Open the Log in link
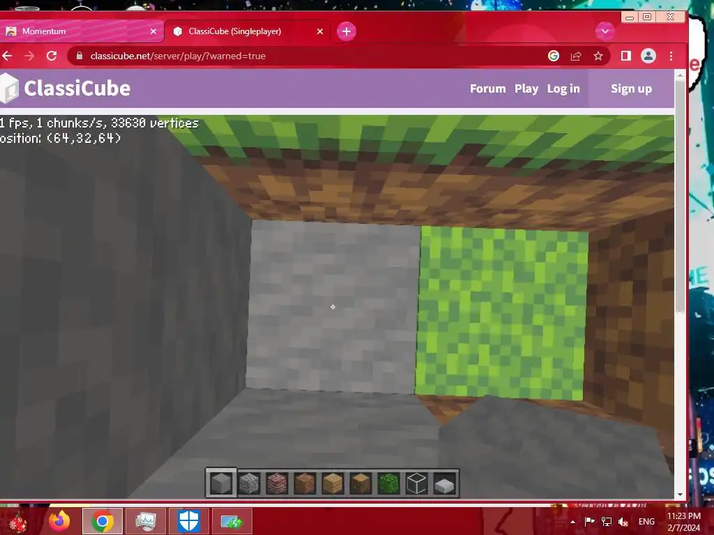 click(x=563, y=88)
